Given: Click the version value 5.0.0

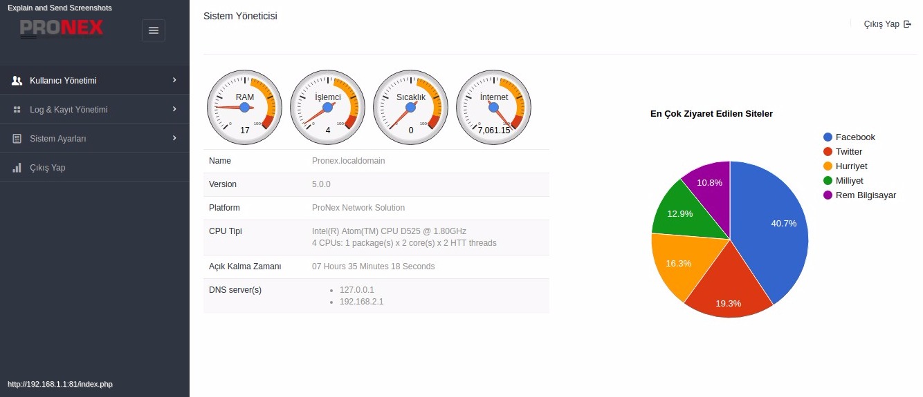Looking at the screenshot, I should click(321, 184).
